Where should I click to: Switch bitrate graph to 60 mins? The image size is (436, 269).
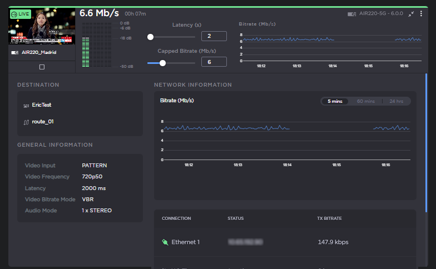[x=365, y=101]
